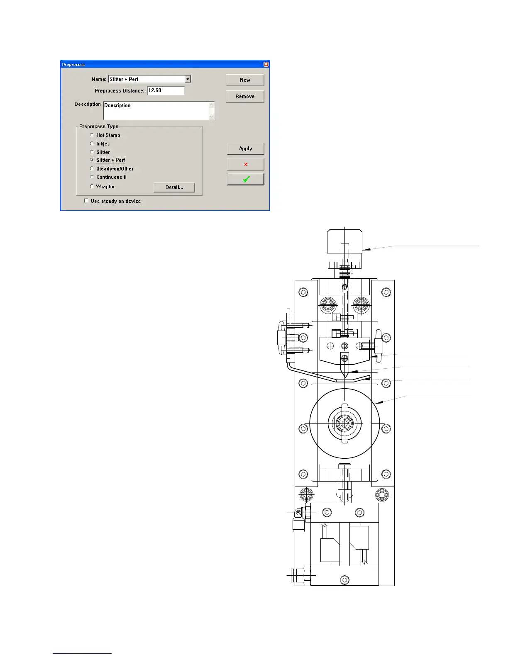Click the Apply button

point(246,148)
